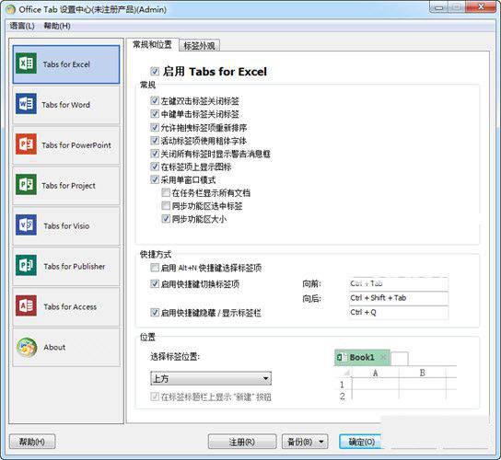
Task: Click the Ctrl + Tab forward shortcut field
Action: point(399,283)
